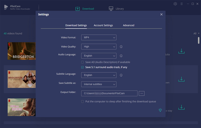The width and height of the screenshot is (201, 128).
Task: Switch to the Advanced tab
Action: pos(129,25)
